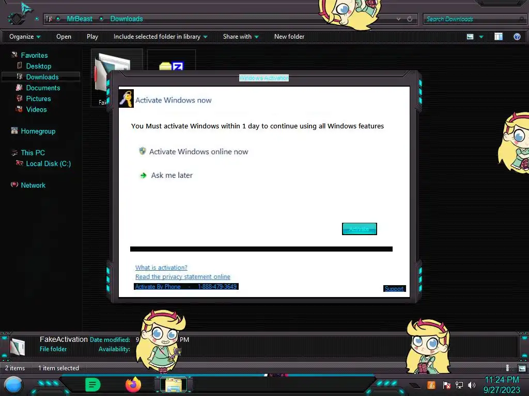Image resolution: width=529 pixels, height=396 pixels.
Task: Click Play in the Explorer toolbar
Action: pyautogui.click(x=92, y=37)
